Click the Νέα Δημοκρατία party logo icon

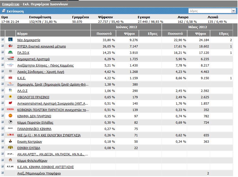tap(10, 40)
